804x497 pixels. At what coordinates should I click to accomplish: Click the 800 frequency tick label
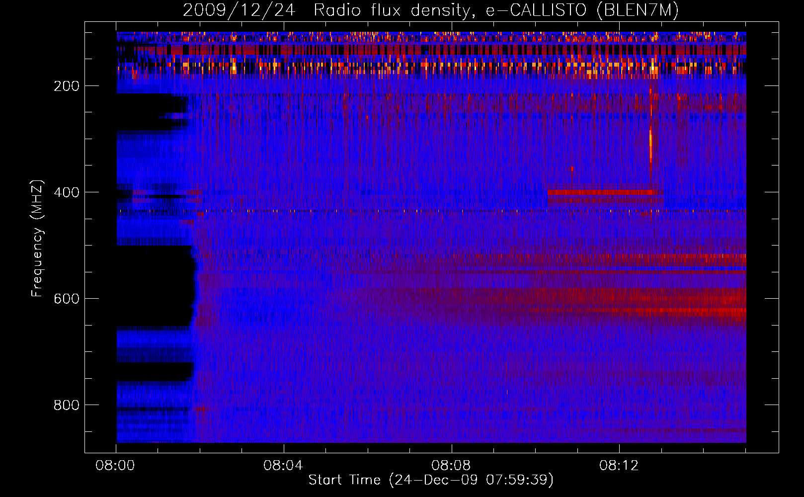[x=67, y=405]
